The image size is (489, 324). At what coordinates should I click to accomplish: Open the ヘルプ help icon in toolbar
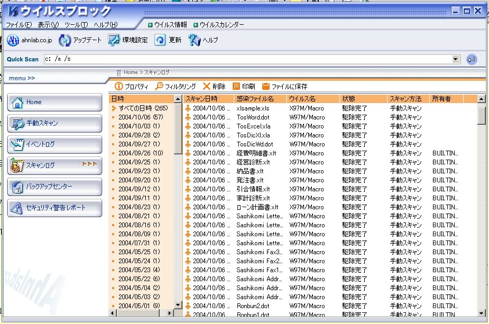point(195,40)
